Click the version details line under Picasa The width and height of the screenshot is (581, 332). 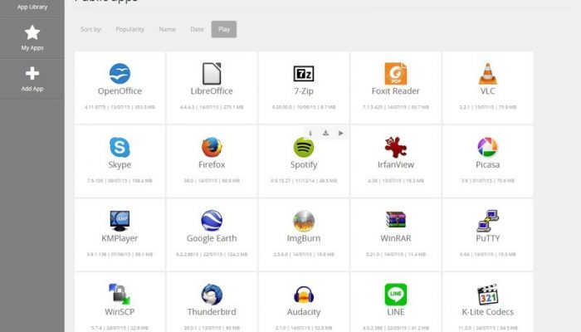click(x=488, y=181)
